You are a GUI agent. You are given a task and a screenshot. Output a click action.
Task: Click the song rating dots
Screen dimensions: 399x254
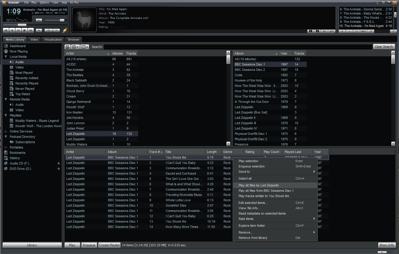pyautogui.click(x=118, y=27)
